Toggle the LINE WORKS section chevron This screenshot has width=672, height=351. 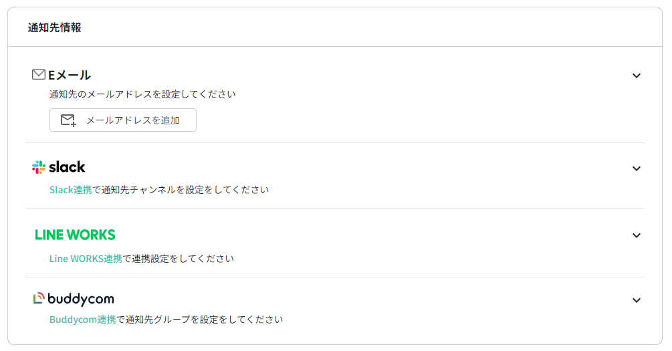click(x=636, y=235)
